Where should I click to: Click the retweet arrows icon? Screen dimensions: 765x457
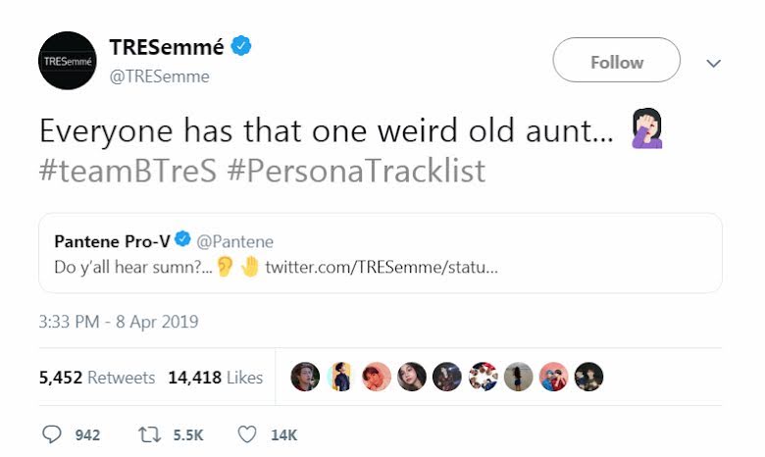tap(149, 434)
